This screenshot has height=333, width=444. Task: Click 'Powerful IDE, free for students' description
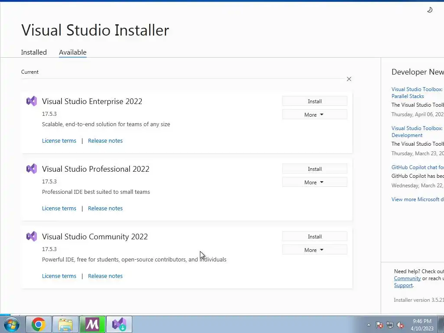pos(134,259)
